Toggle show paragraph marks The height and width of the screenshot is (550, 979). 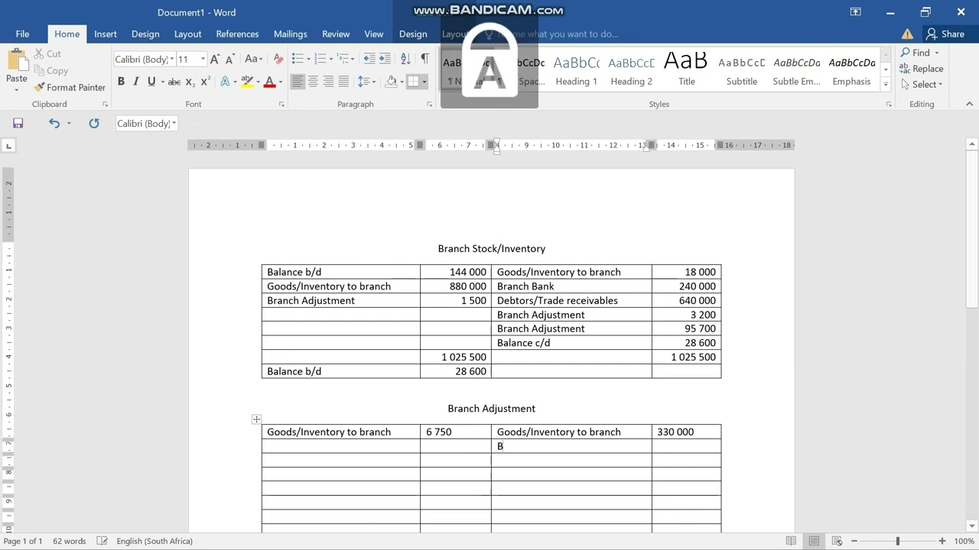coord(424,59)
